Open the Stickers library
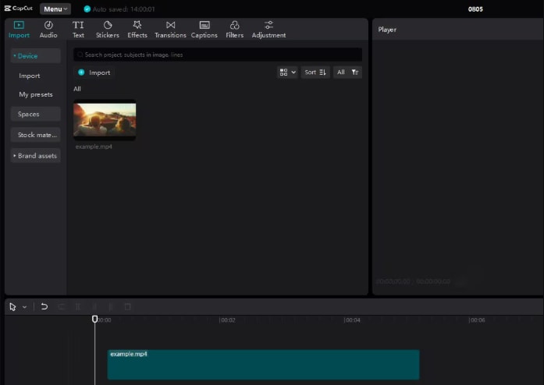 pos(108,30)
